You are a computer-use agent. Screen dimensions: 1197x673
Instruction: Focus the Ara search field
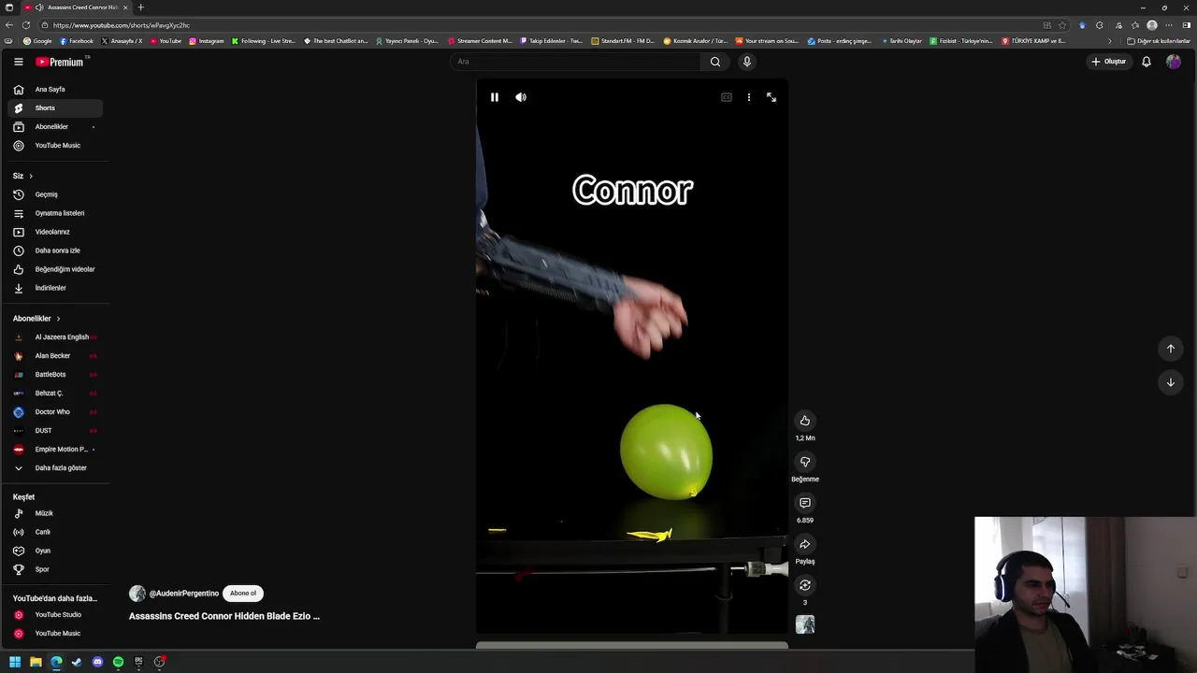click(x=575, y=62)
